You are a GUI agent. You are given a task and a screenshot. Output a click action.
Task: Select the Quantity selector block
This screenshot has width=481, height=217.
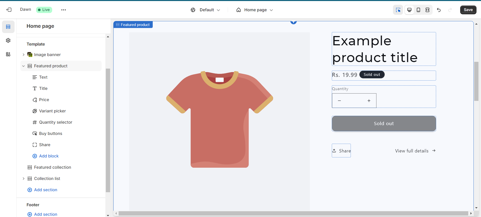coord(55,122)
